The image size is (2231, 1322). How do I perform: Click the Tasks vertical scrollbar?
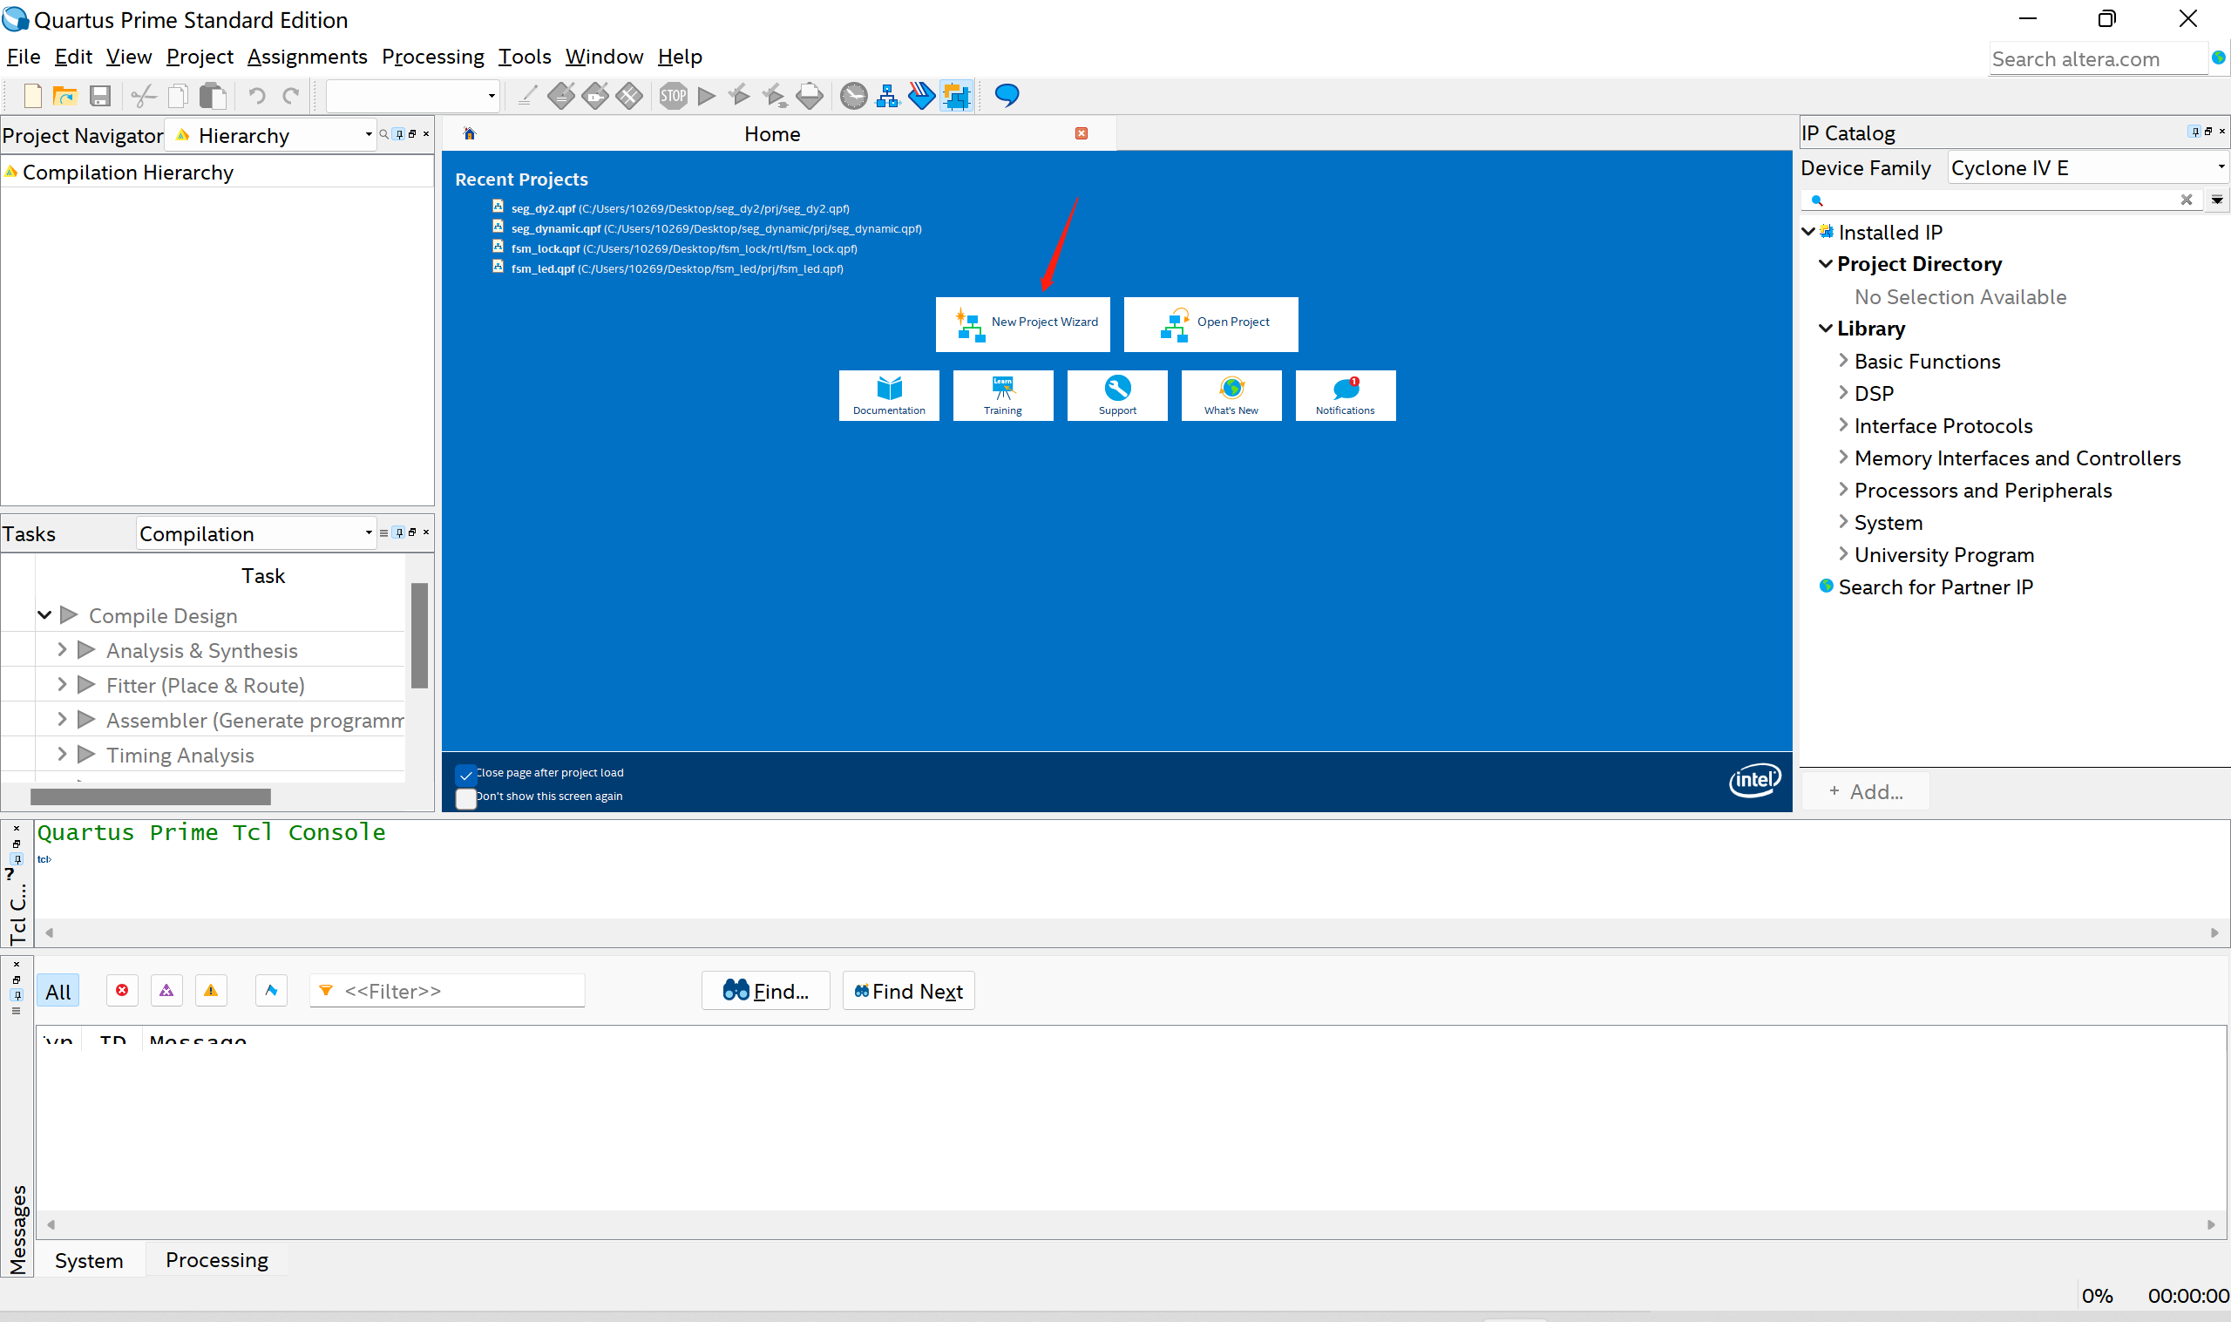click(419, 635)
